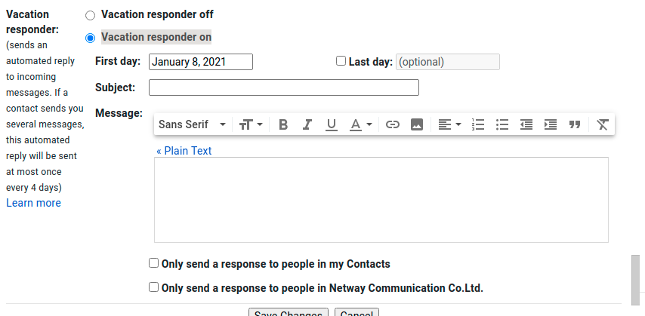Select Vacation responder off option

(91, 15)
